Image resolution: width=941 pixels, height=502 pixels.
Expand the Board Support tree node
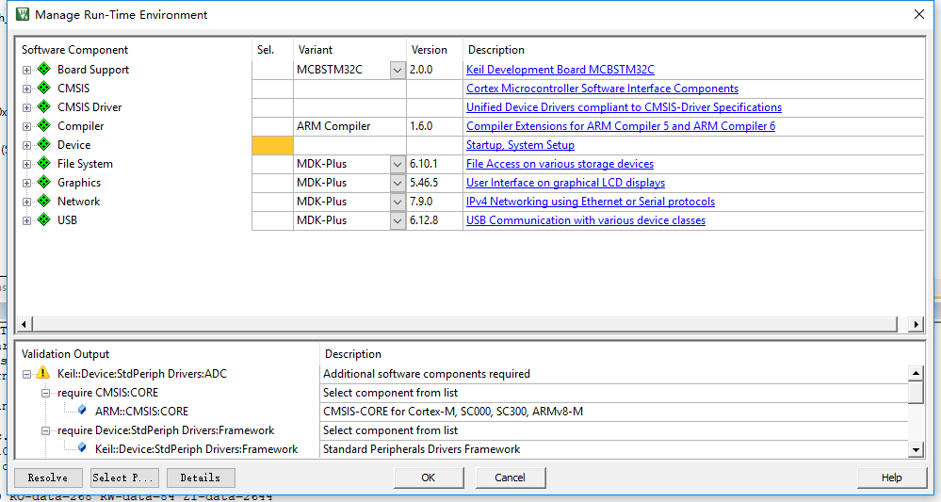(x=26, y=71)
